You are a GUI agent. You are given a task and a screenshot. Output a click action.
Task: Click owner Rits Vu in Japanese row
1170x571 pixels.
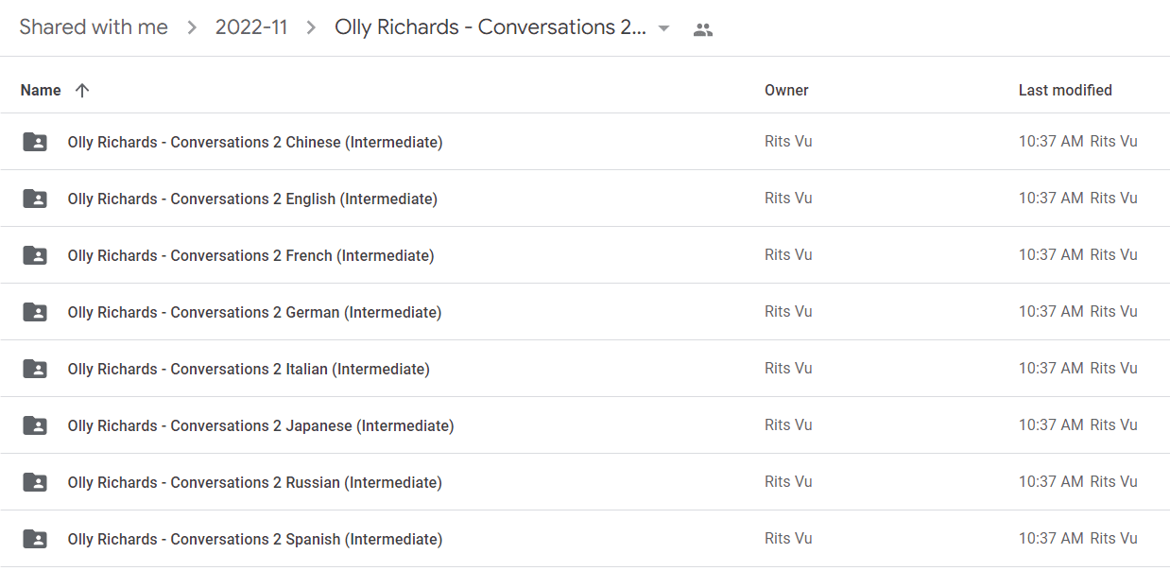(x=788, y=425)
